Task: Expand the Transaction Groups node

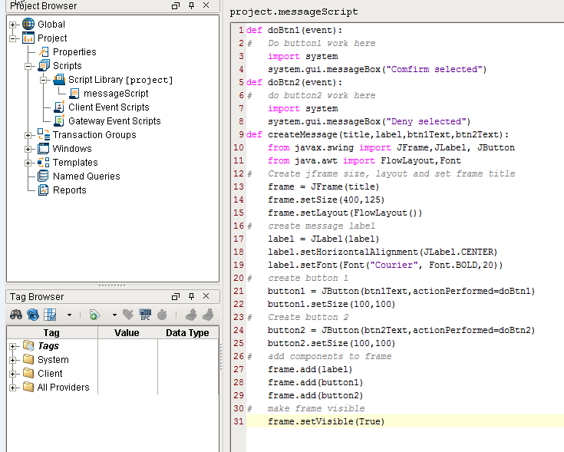Action: [28, 135]
